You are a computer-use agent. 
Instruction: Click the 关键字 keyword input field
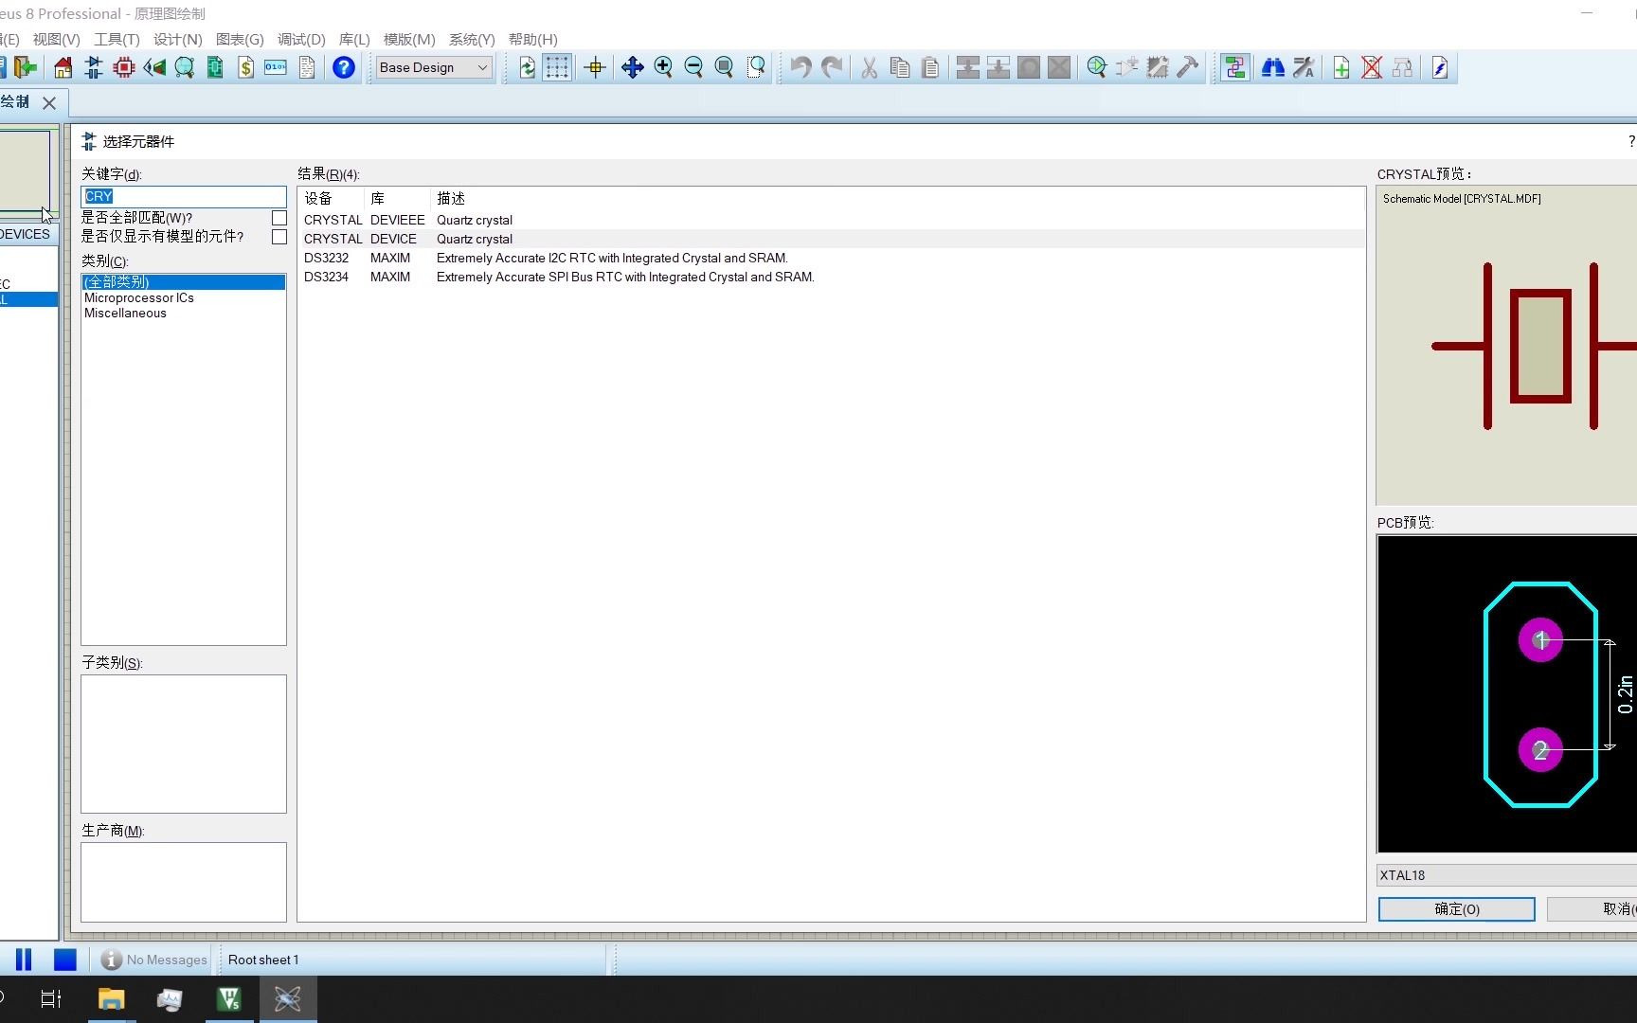[x=184, y=196]
